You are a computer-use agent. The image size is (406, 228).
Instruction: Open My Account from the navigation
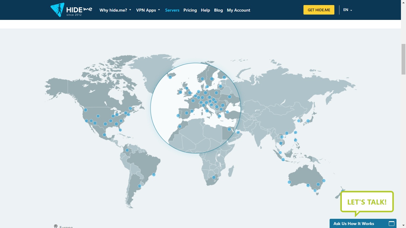point(238,10)
